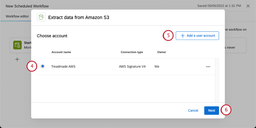Select the Treadmade AWS radio button
Image resolution: width=256 pixels, height=128 pixels.
click(42, 66)
